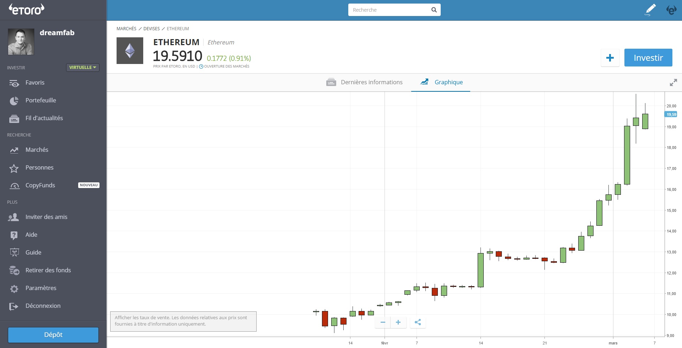Click the eToro bull icon top right
Image resolution: width=682 pixels, height=348 pixels.
[x=671, y=10]
